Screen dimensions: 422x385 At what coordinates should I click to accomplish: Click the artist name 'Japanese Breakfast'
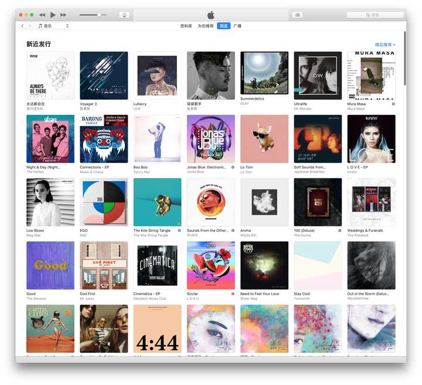point(309,172)
